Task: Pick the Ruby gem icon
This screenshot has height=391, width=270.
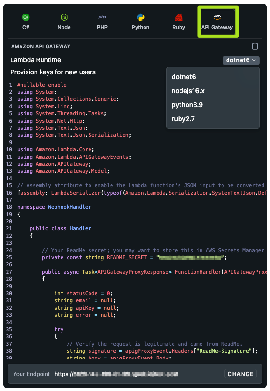Action: tap(179, 17)
